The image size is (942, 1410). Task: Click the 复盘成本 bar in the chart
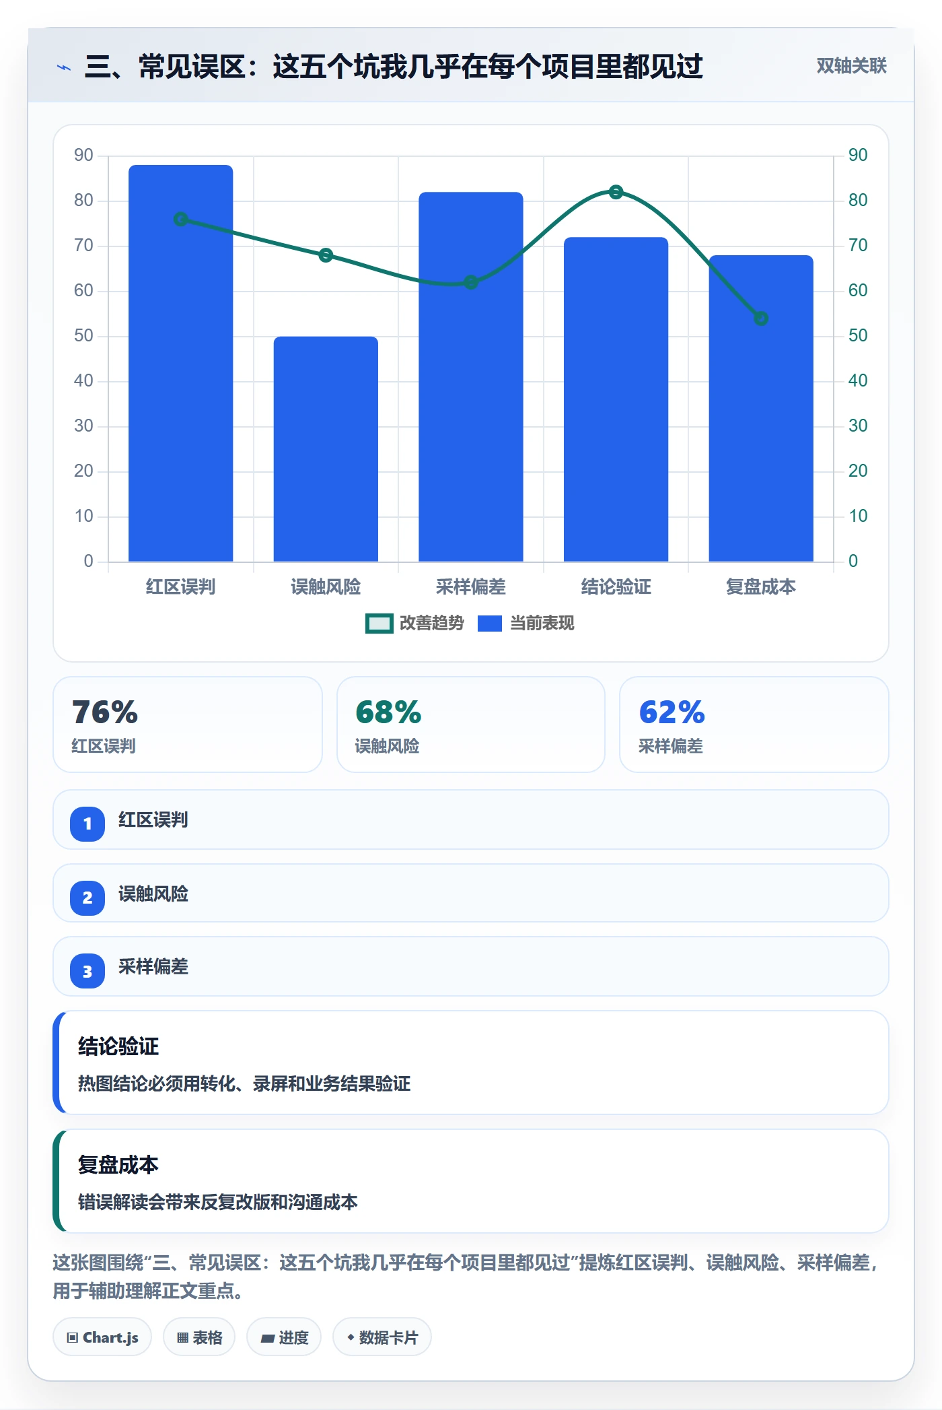(761, 408)
